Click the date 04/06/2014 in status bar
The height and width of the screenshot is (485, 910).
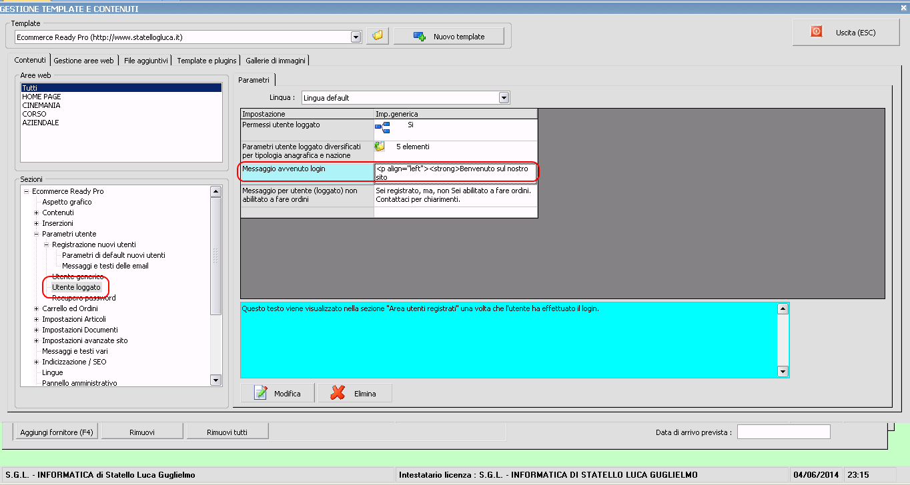tap(817, 475)
